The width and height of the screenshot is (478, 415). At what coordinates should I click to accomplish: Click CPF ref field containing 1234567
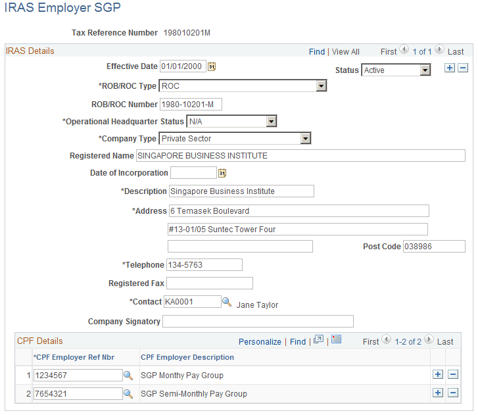78,376
